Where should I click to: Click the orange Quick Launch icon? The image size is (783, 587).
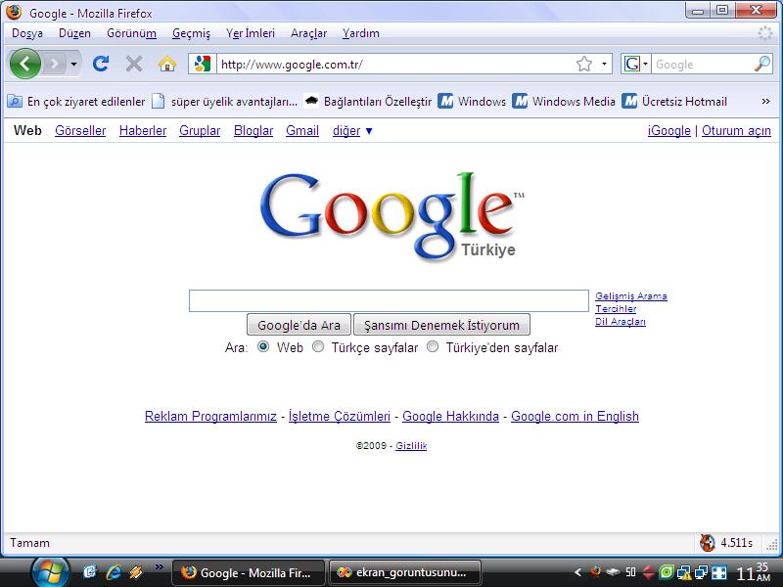click(136, 572)
